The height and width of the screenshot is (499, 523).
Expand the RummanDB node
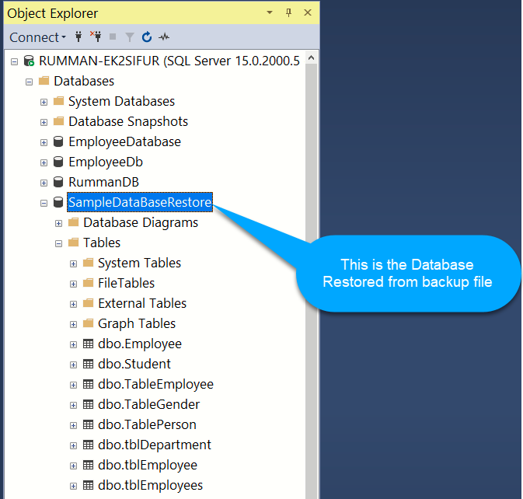tap(44, 183)
